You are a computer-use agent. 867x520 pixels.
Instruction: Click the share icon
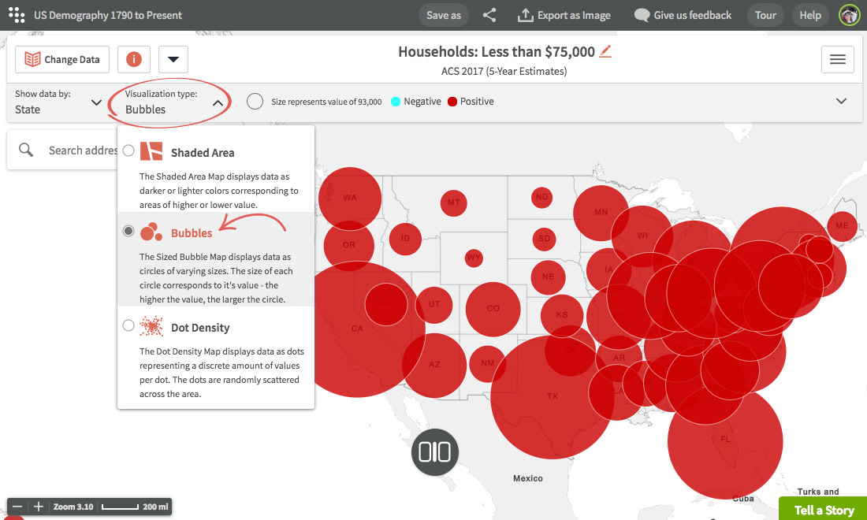(489, 15)
